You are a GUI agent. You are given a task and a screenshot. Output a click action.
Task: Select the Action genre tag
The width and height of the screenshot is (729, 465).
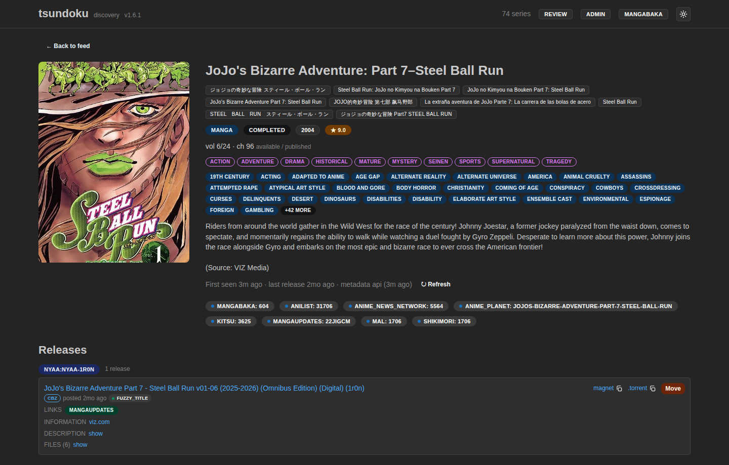click(220, 162)
